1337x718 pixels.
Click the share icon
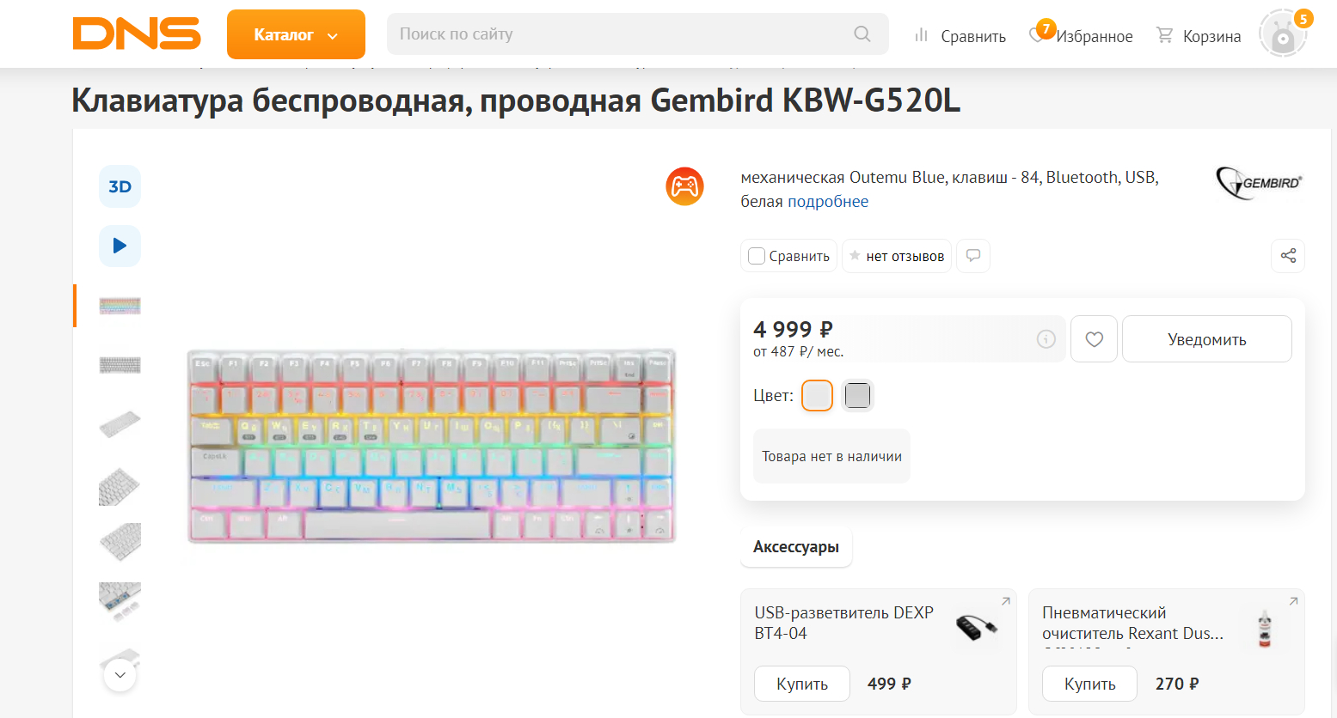point(1288,256)
